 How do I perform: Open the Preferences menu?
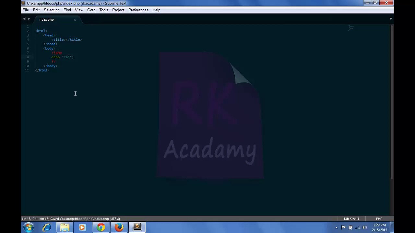coord(138,10)
